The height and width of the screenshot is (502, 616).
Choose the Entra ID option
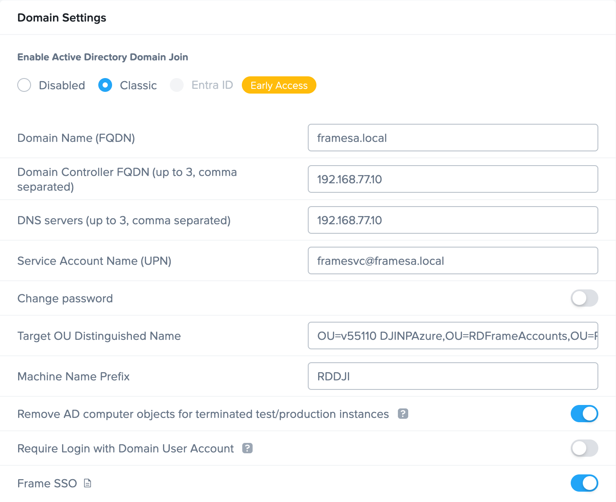click(x=177, y=85)
